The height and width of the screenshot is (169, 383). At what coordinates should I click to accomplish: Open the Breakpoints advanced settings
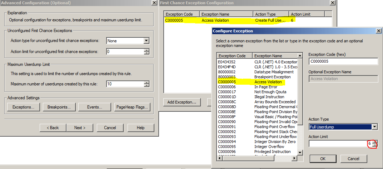point(59,107)
